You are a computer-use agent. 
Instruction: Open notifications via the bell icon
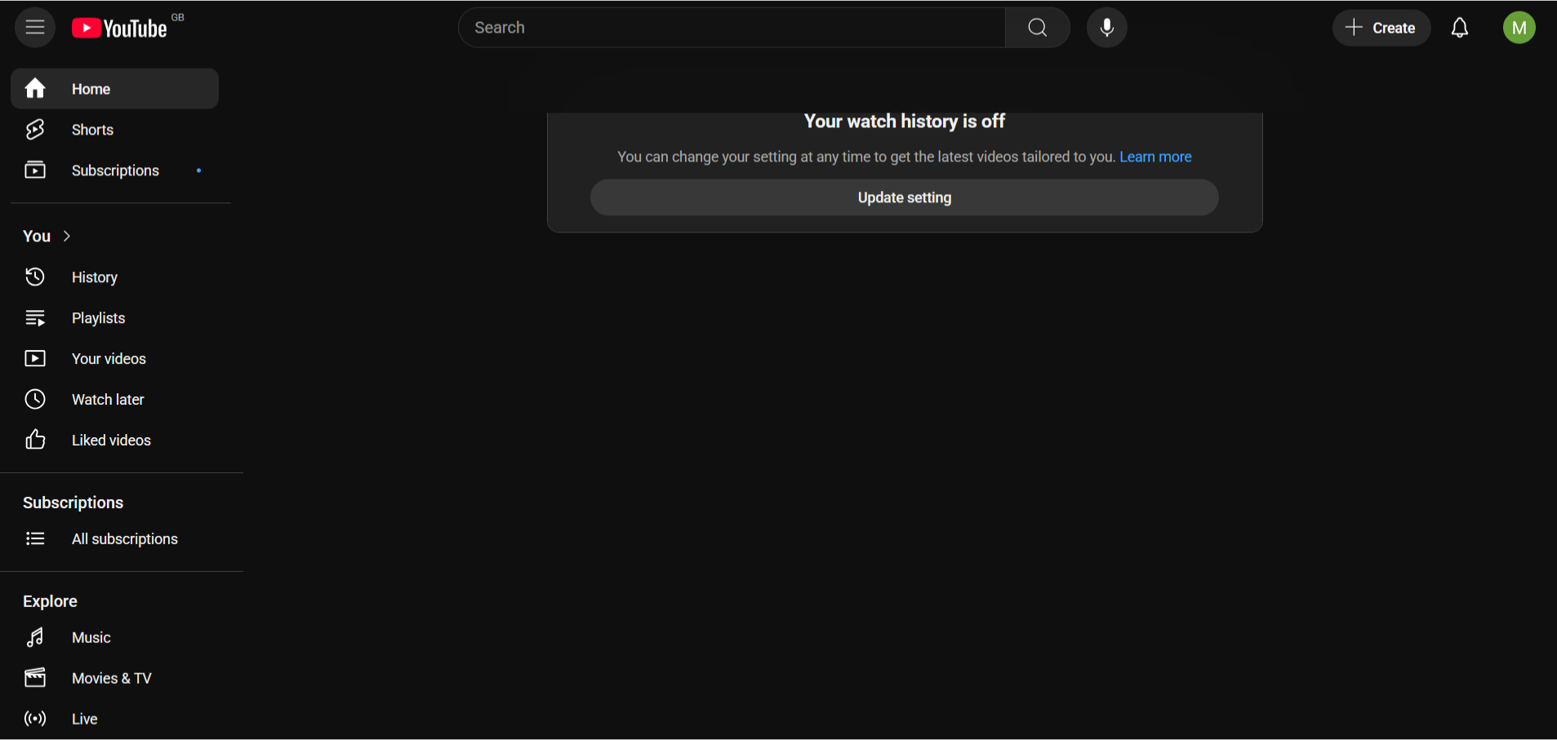1459,27
